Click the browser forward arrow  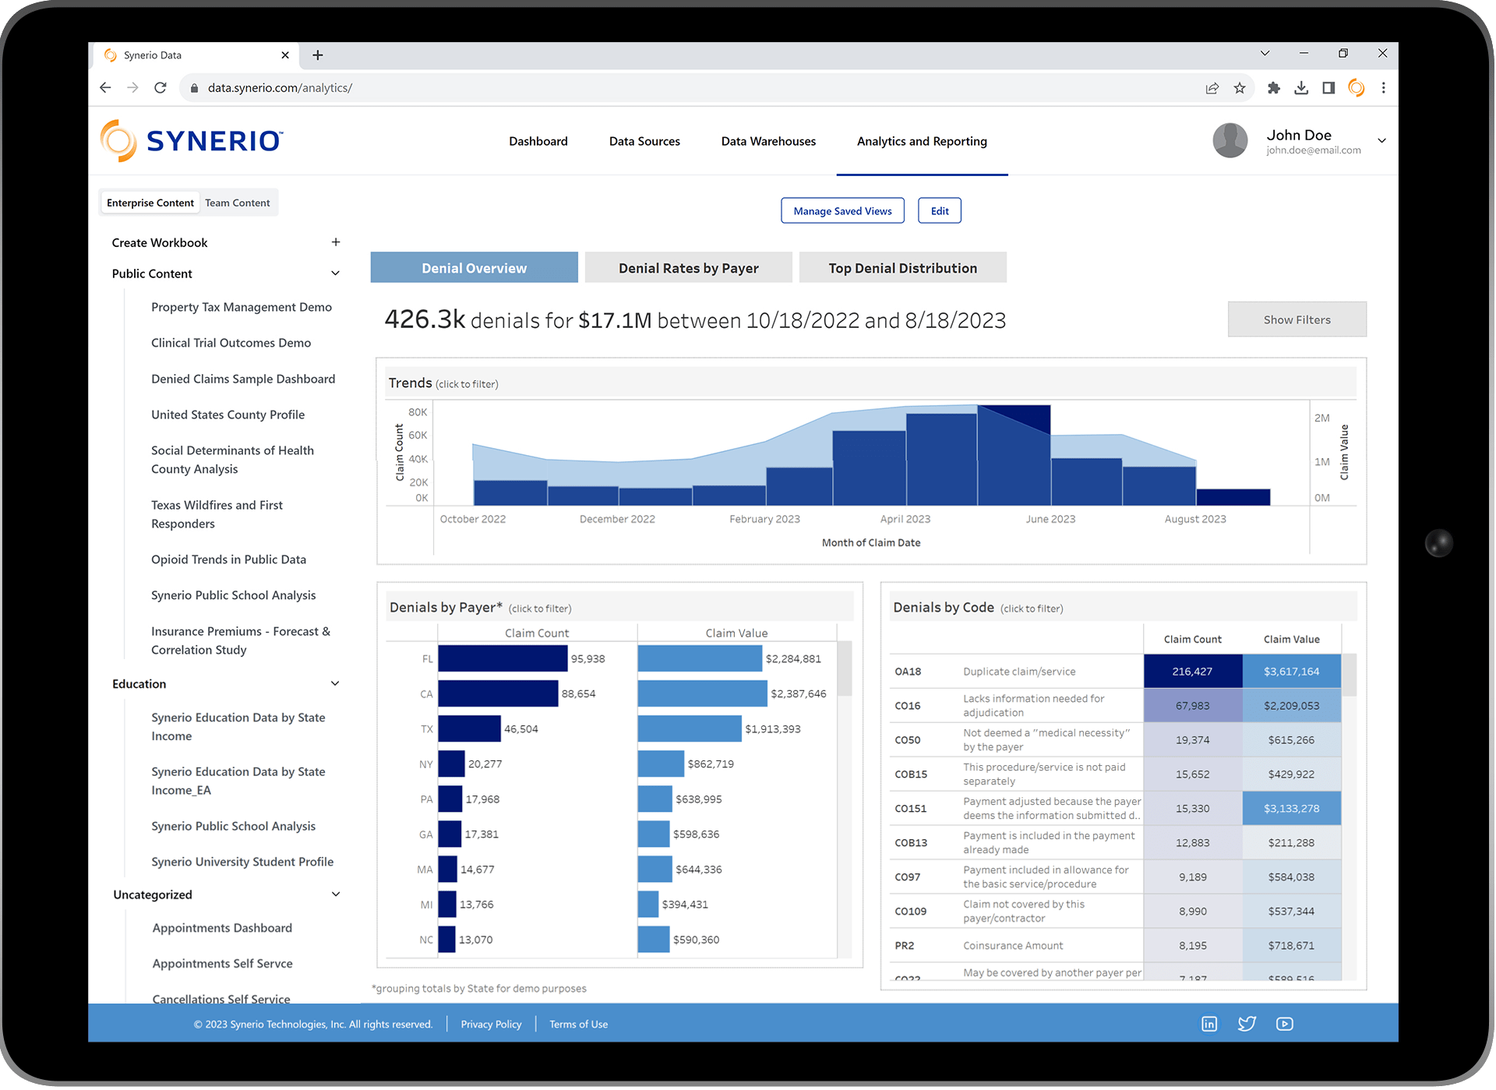[x=132, y=88]
